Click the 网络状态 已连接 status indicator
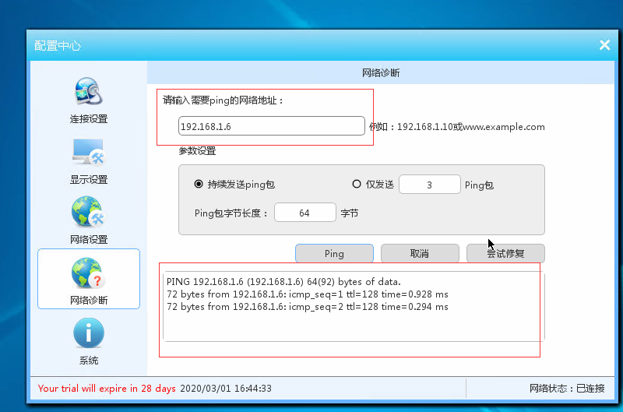623x412 pixels. [x=572, y=388]
